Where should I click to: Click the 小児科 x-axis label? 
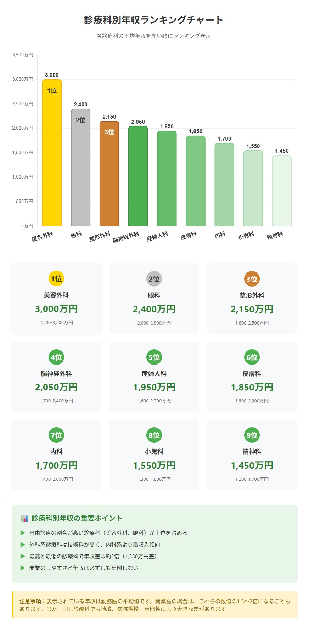tap(246, 235)
